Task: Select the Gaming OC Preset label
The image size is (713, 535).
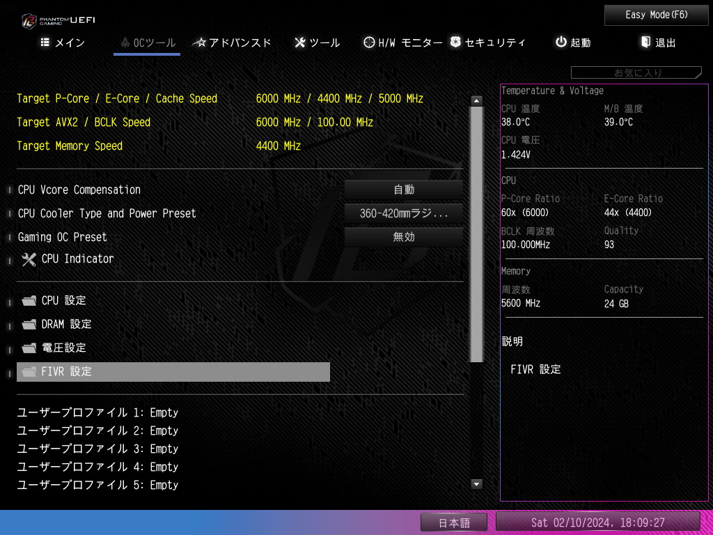Action: point(62,237)
